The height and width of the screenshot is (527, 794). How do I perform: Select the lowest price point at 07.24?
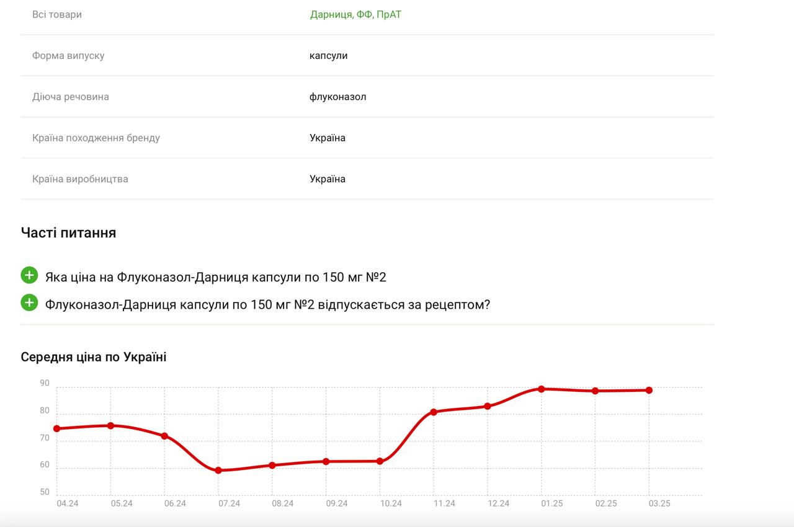218,471
